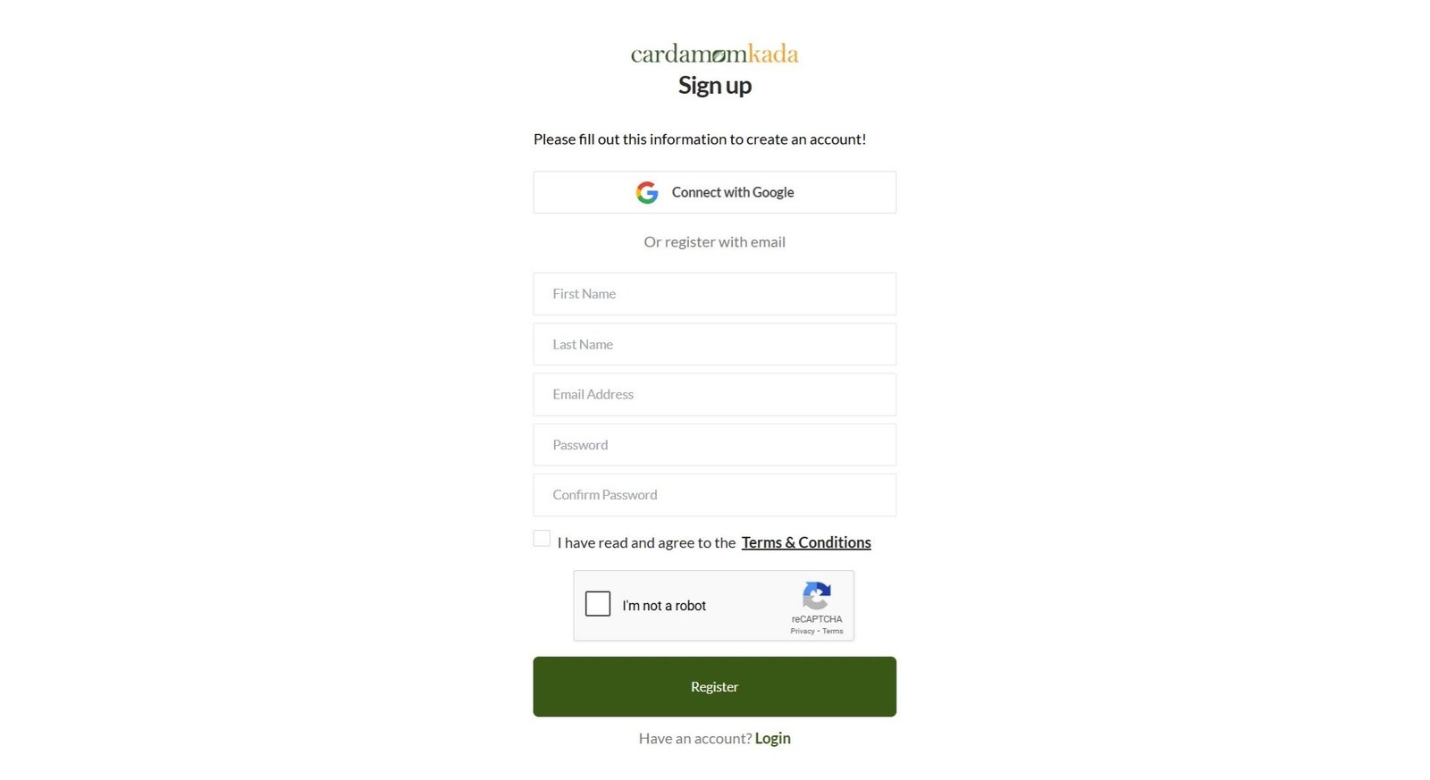
Task: Submit with the green Register button
Action: (x=714, y=686)
